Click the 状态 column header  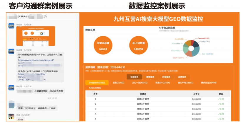pos(221,94)
